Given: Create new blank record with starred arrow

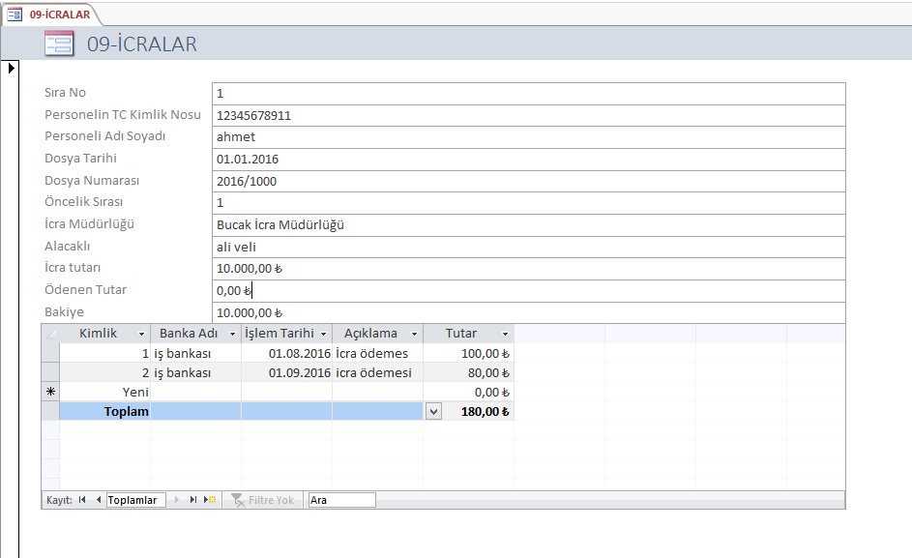Looking at the screenshot, I should [210, 500].
